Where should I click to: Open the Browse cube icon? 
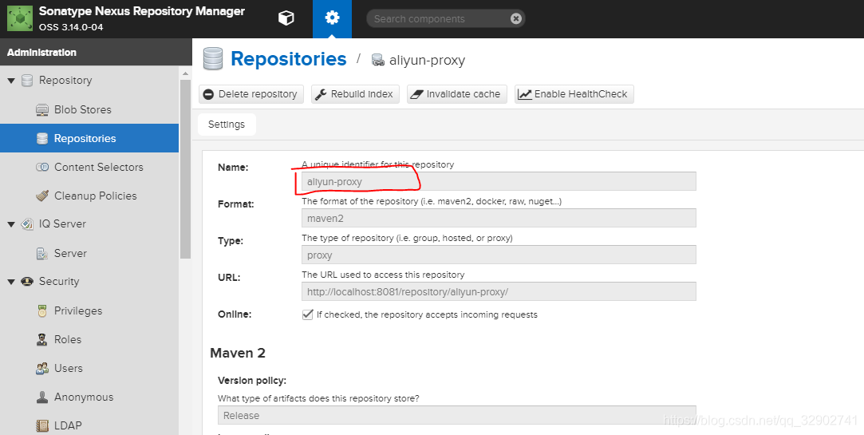286,18
